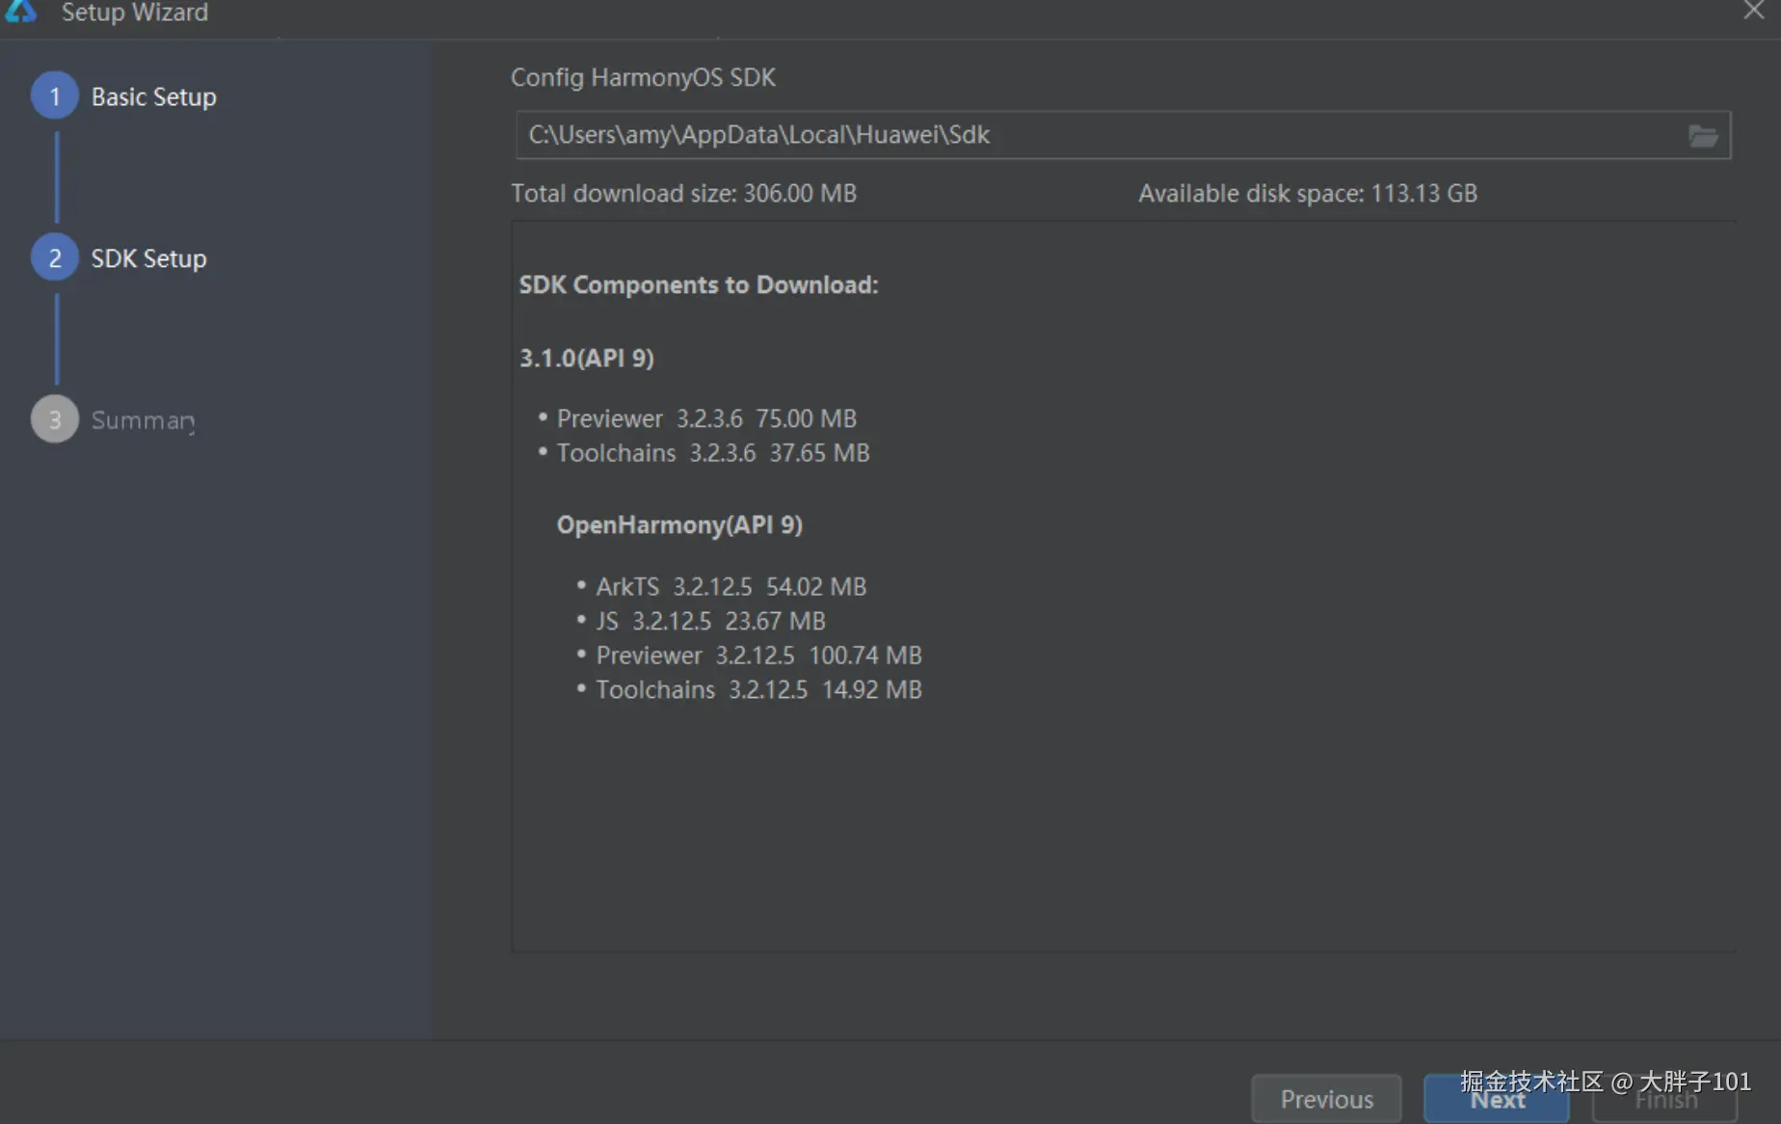Click 'Toolchains 3.2.12.5 14.92 MB' row
The height and width of the screenshot is (1124, 1781).
tap(758, 690)
